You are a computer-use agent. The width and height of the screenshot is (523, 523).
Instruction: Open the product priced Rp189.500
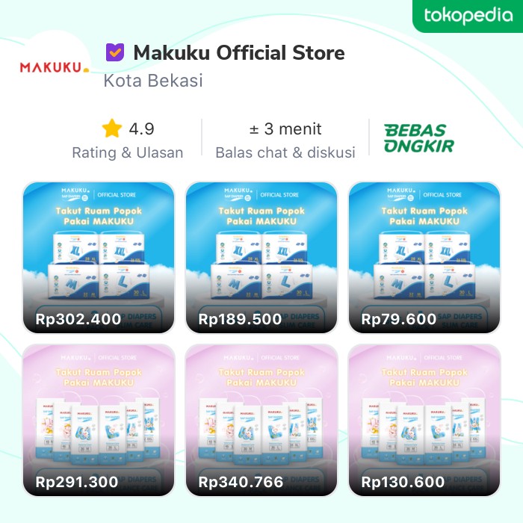[261, 257]
